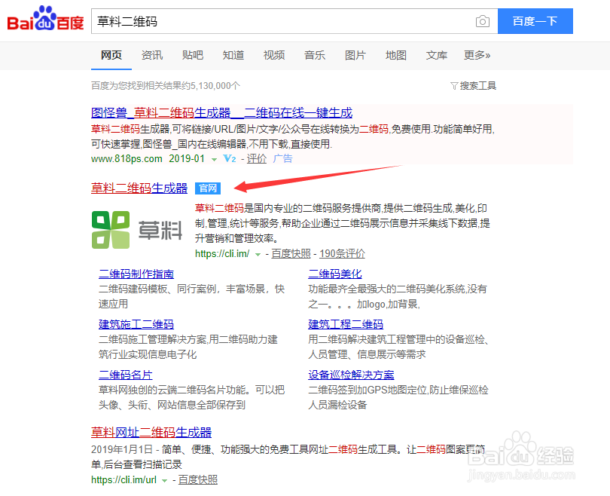Switch to the 资讯 tab
The width and height of the screenshot is (610, 496).
coord(152,55)
